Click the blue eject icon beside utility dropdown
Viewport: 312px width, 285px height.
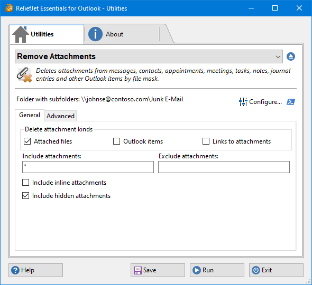pos(291,56)
